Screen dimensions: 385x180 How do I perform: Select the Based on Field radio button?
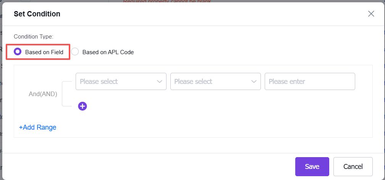[x=18, y=52]
